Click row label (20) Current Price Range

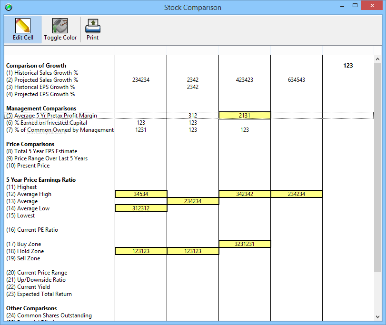[x=37, y=272]
